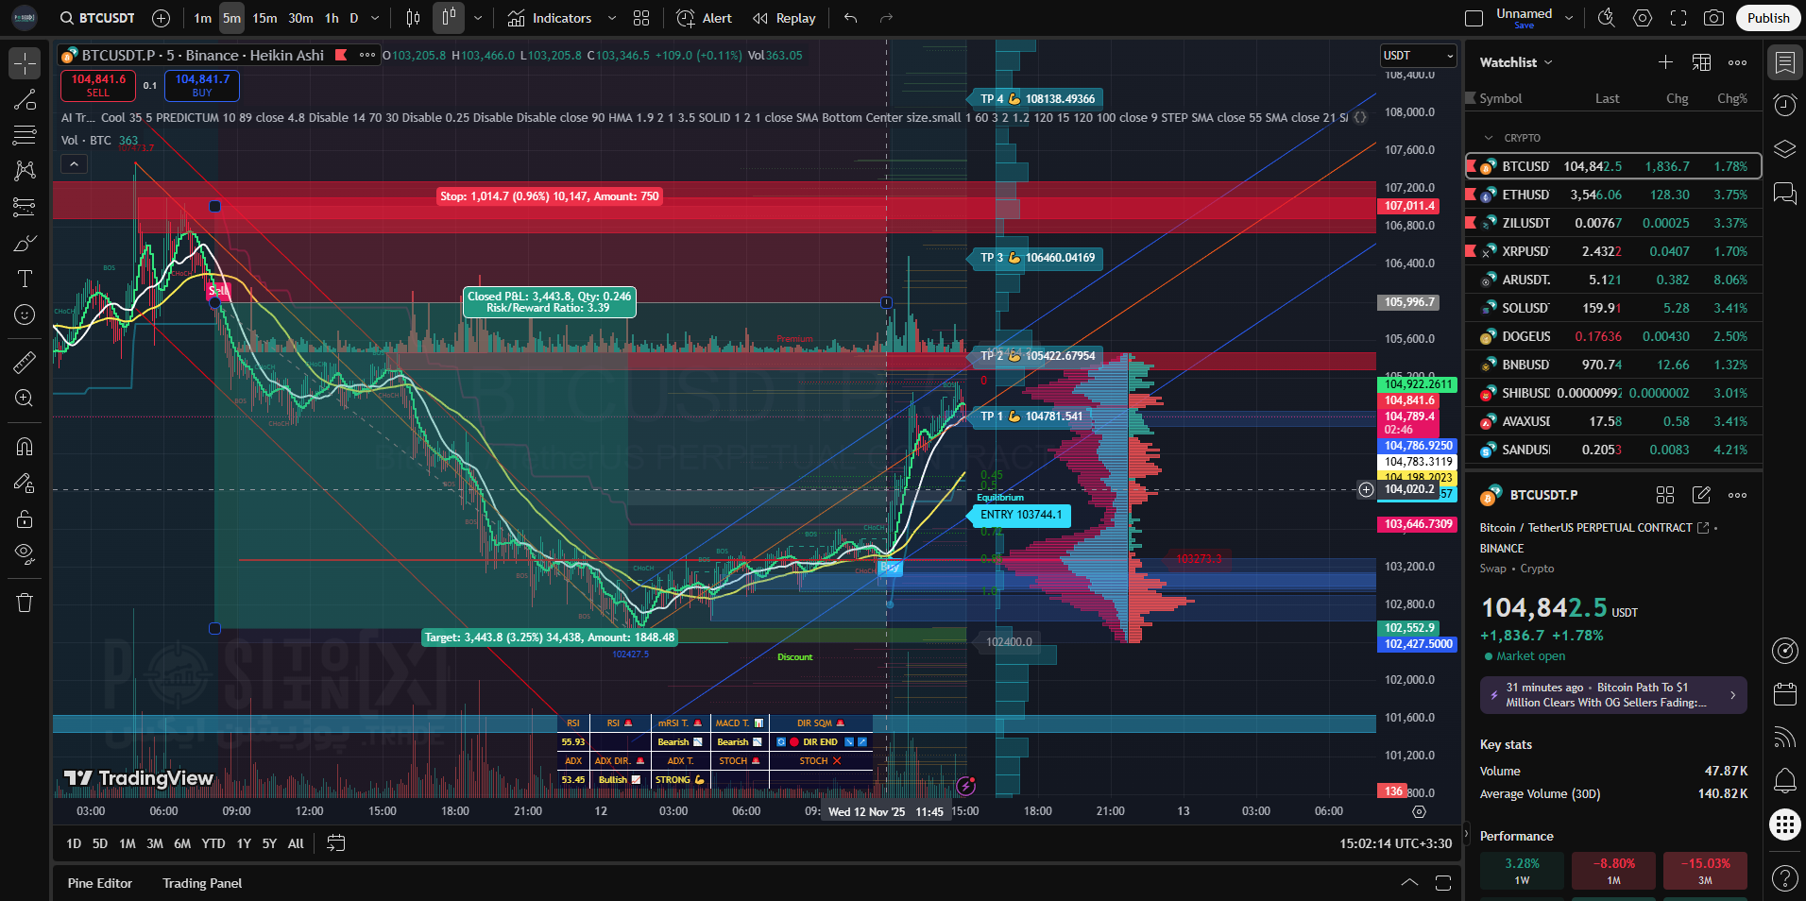Click the Publish button
Image resolution: width=1806 pixels, height=901 pixels.
coord(1767,18)
